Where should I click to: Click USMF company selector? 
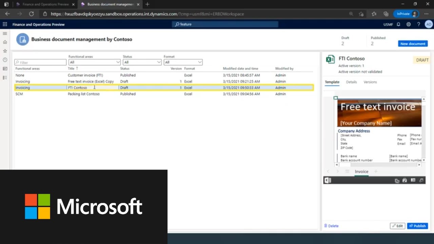(x=388, y=24)
